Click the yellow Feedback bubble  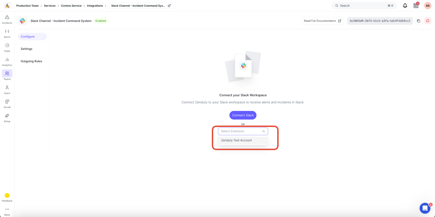[7, 195]
